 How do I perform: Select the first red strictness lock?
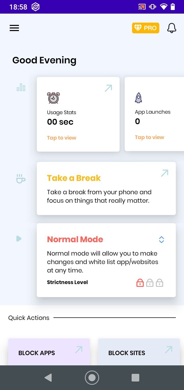140,283
